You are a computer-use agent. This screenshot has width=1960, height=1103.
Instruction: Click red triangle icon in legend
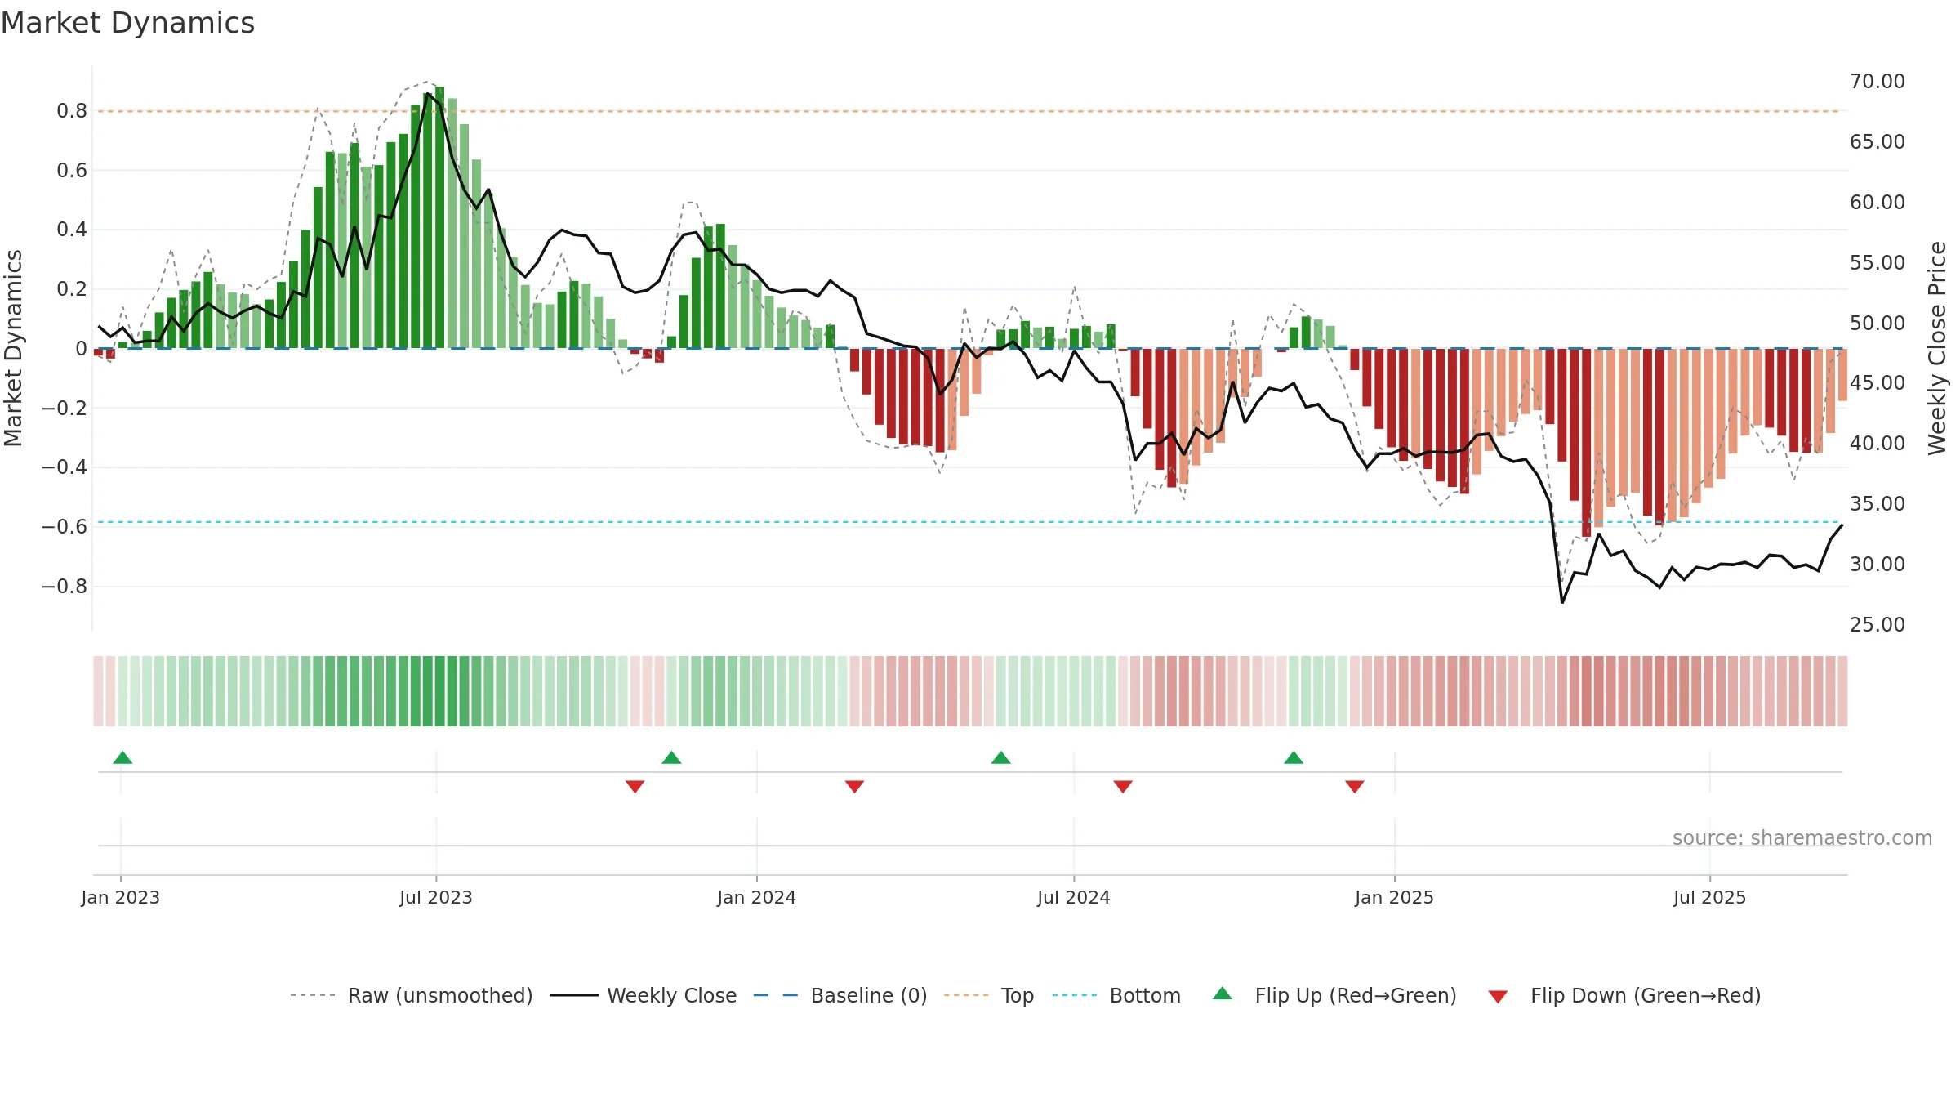pos(1498,997)
